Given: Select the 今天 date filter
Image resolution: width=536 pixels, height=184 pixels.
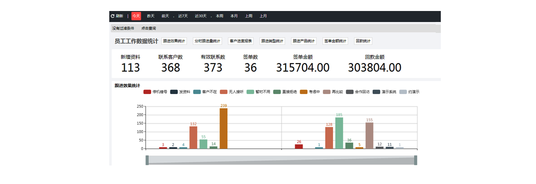Looking at the screenshot, I should [x=136, y=16].
